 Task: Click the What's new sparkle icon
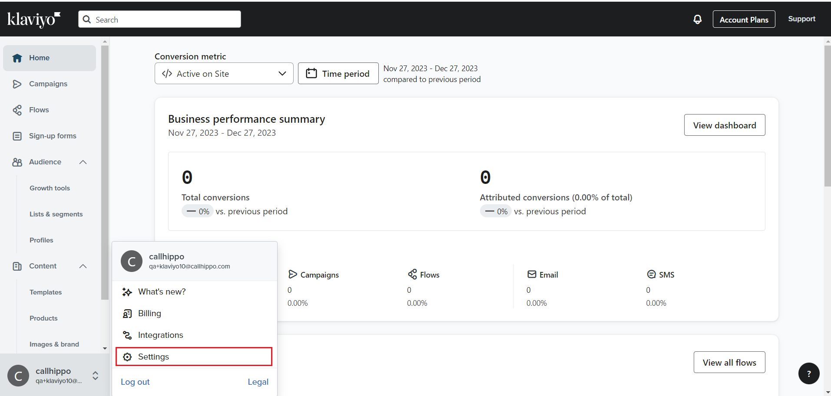pos(127,292)
